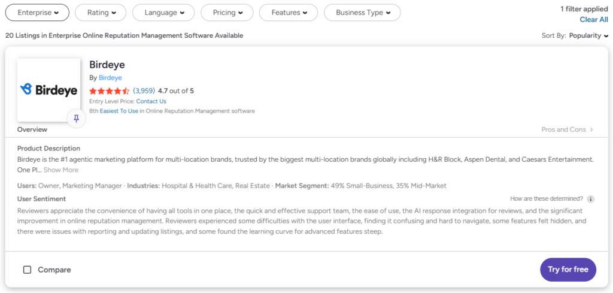Image resolution: width=613 pixels, height=293 pixels.
Task: Open the Contact Us pricing link
Action: click(151, 101)
